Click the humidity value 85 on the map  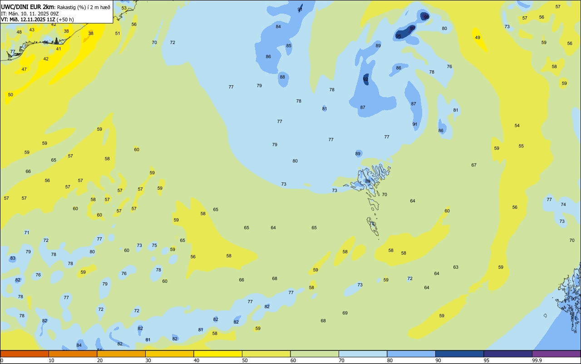(x=289, y=46)
